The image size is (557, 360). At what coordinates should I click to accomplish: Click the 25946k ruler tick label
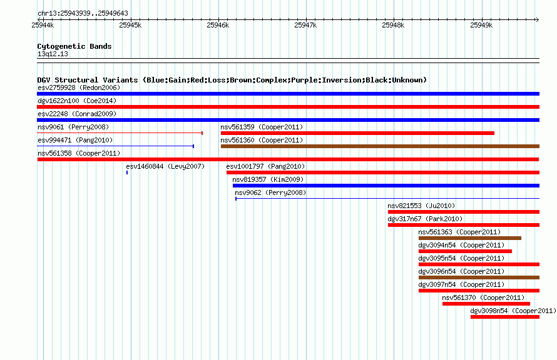[218, 25]
